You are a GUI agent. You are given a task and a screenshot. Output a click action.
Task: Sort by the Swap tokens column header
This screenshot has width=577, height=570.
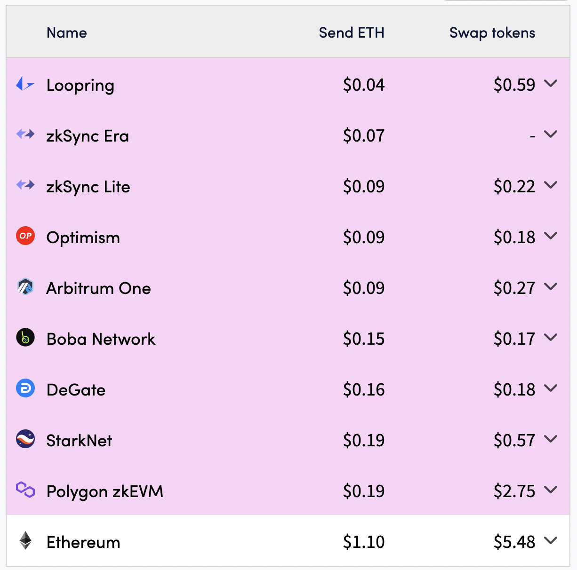tap(492, 33)
